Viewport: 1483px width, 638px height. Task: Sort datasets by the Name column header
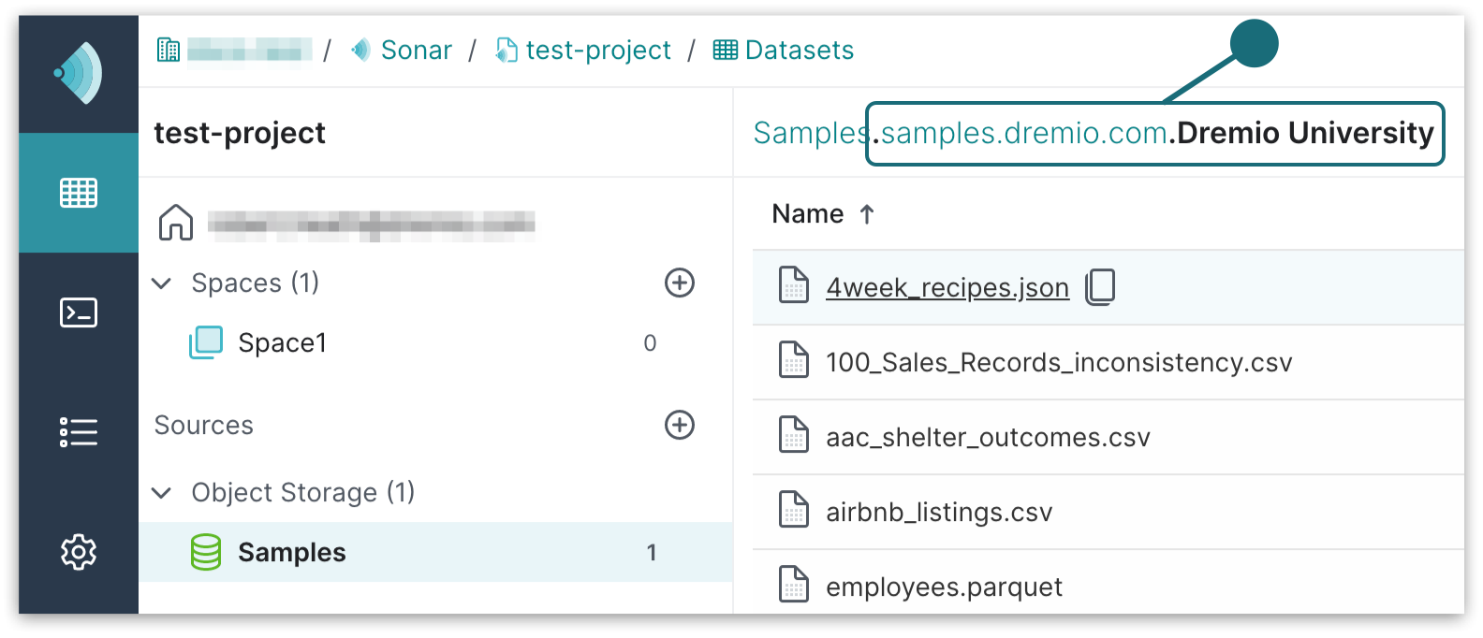pyautogui.click(x=808, y=214)
